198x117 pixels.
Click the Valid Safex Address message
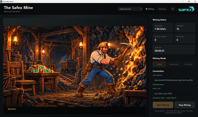pos(158,85)
